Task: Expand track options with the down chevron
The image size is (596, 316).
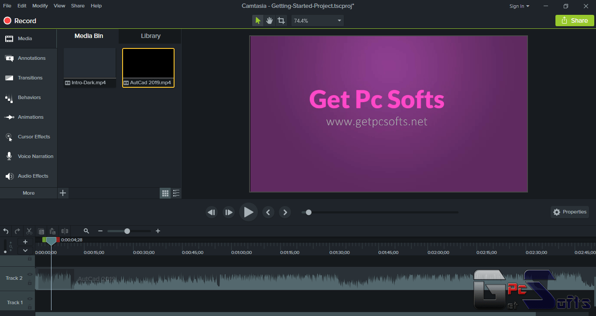Action: tap(25, 251)
